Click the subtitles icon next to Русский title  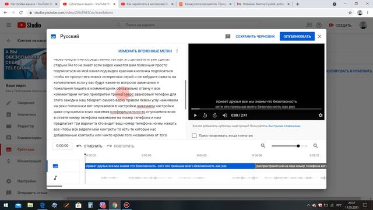point(54,36)
